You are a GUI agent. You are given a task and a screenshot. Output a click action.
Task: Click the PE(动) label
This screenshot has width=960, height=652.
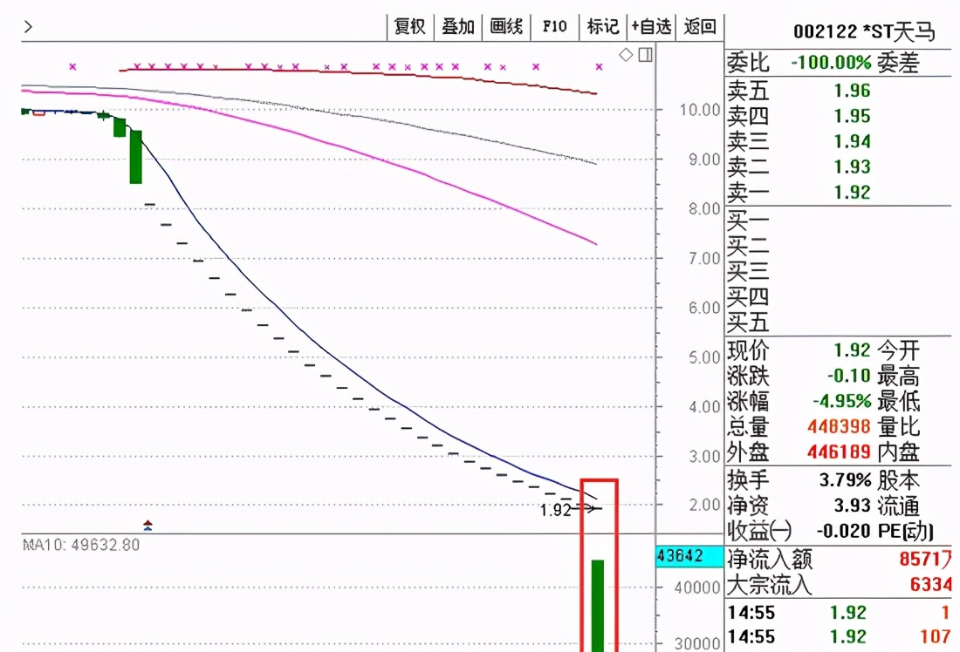coord(906,531)
